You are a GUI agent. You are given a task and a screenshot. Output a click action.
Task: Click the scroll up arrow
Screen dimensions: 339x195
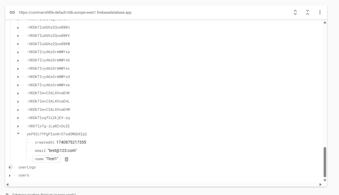325,23
